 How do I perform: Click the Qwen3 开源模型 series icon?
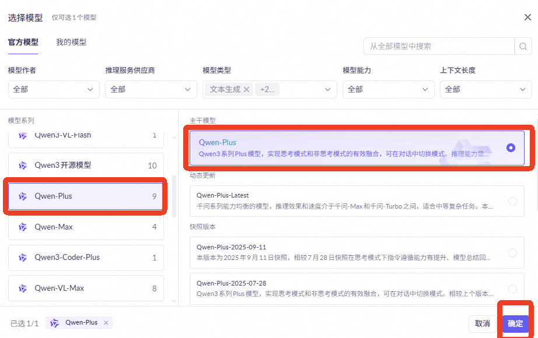pyautogui.click(x=23, y=166)
